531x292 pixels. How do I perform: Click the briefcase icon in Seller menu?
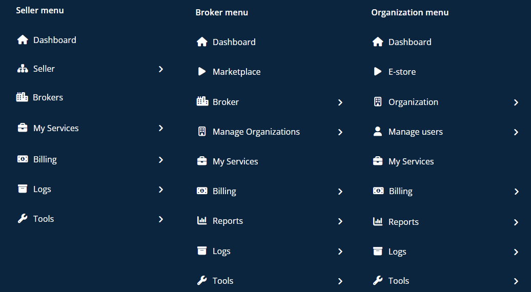coord(23,128)
